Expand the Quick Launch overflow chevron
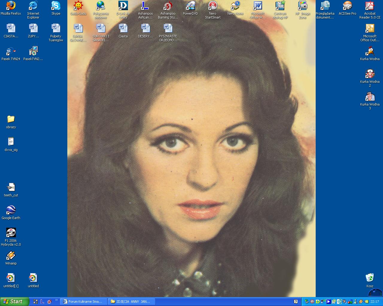383x306 pixels. click(56, 300)
